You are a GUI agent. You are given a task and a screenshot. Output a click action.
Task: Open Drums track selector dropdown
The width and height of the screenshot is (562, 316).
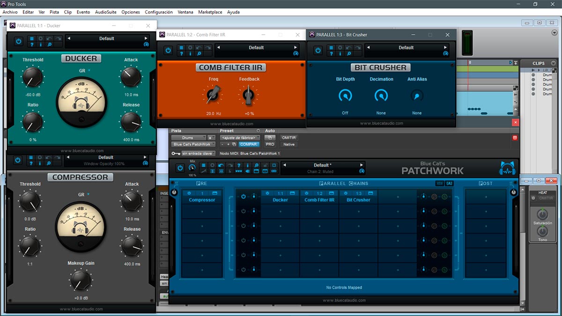(189, 138)
